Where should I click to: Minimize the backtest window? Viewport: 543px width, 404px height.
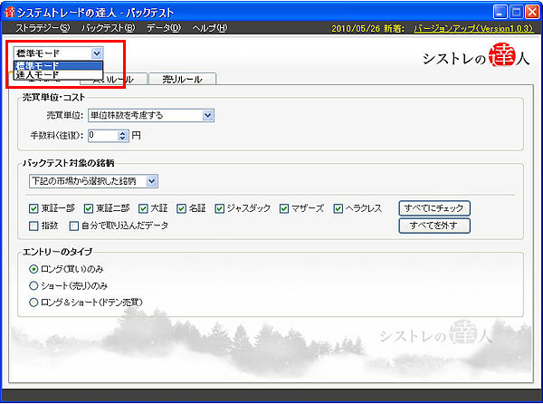(500, 12)
